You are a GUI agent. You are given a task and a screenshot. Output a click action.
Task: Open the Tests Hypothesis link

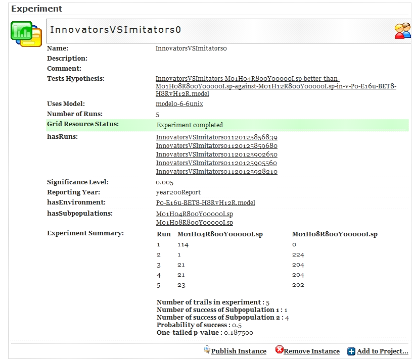[x=275, y=86]
